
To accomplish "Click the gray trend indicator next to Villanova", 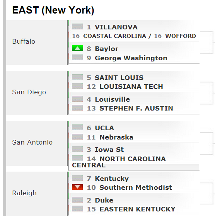I will click(x=77, y=27).
